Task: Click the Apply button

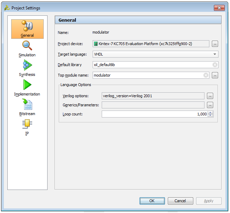Action: coord(209,201)
